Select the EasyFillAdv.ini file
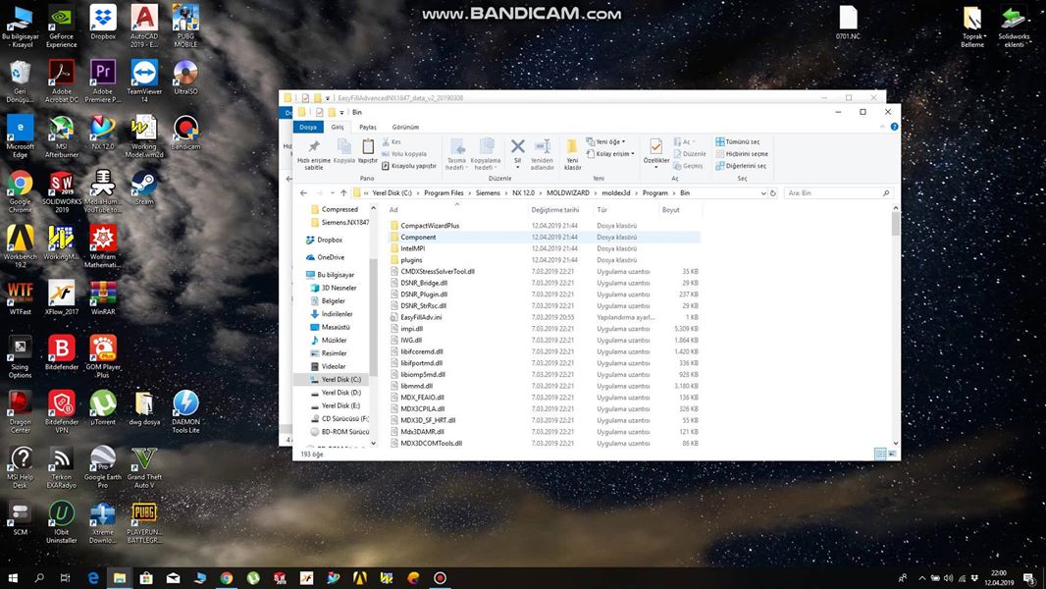The image size is (1046, 589). (x=421, y=317)
